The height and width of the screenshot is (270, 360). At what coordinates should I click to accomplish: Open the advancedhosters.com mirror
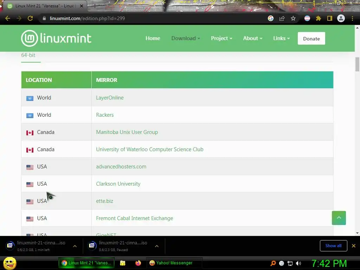[x=121, y=167]
